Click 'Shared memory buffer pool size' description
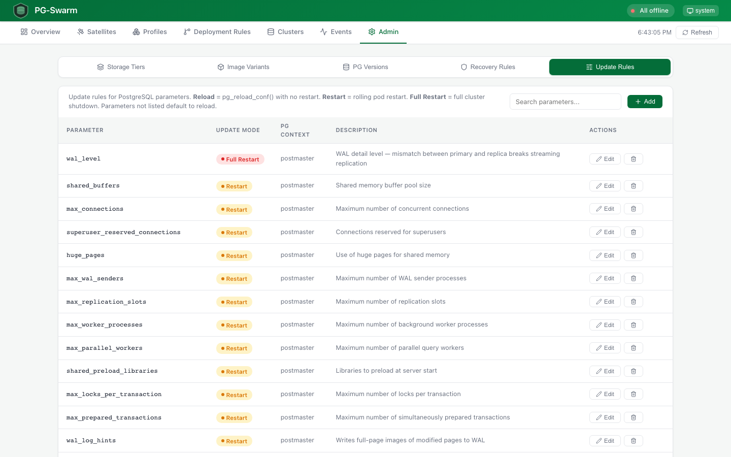The height and width of the screenshot is (457, 731). pyautogui.click(x=383, y=185)
